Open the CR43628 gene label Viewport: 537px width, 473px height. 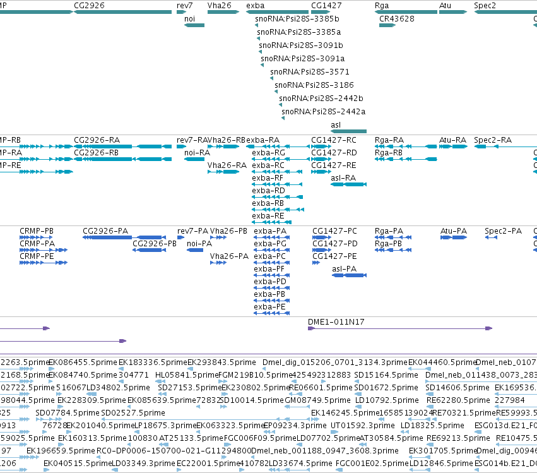point(396,19)
